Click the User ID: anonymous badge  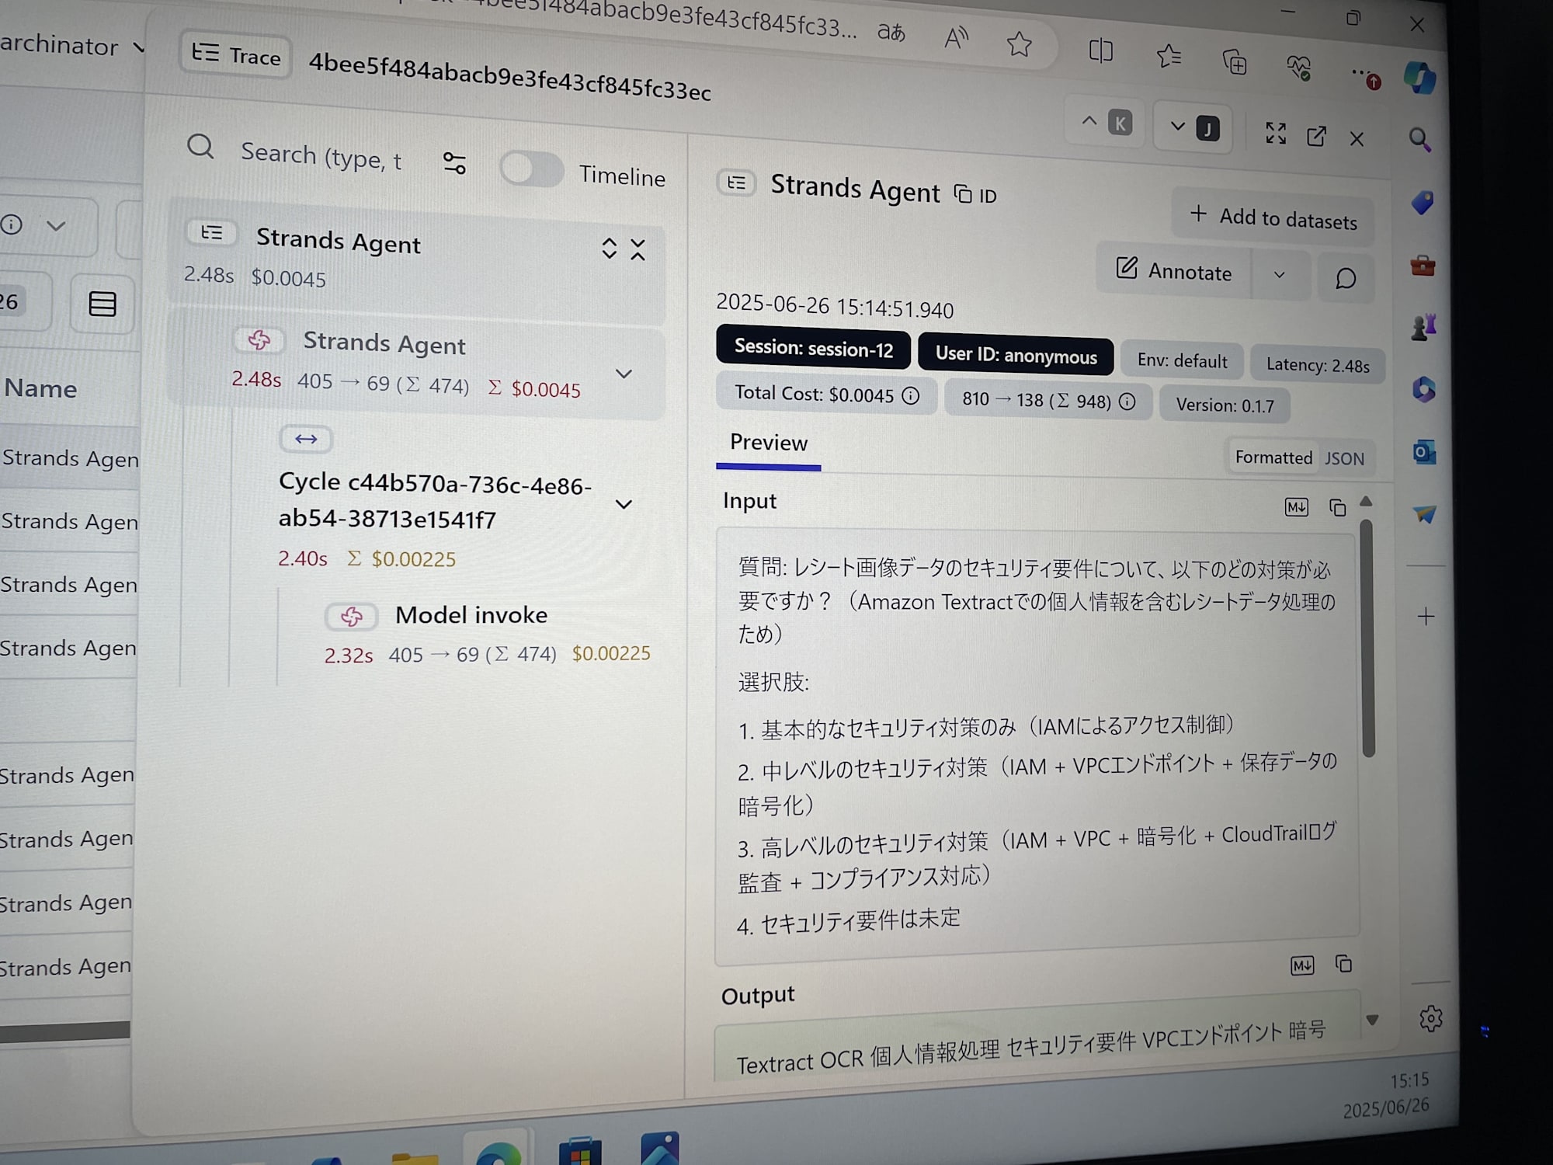click(x=1016, y=355)
